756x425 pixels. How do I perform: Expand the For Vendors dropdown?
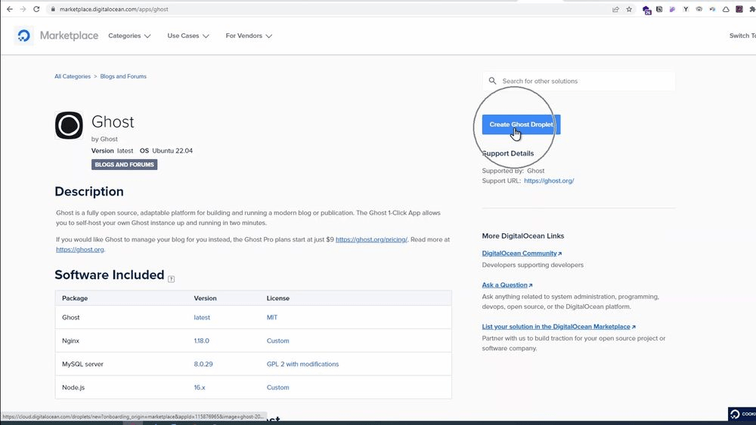point(249,35)
